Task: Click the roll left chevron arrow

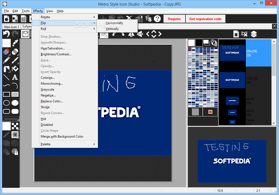Action: (148, 34)
